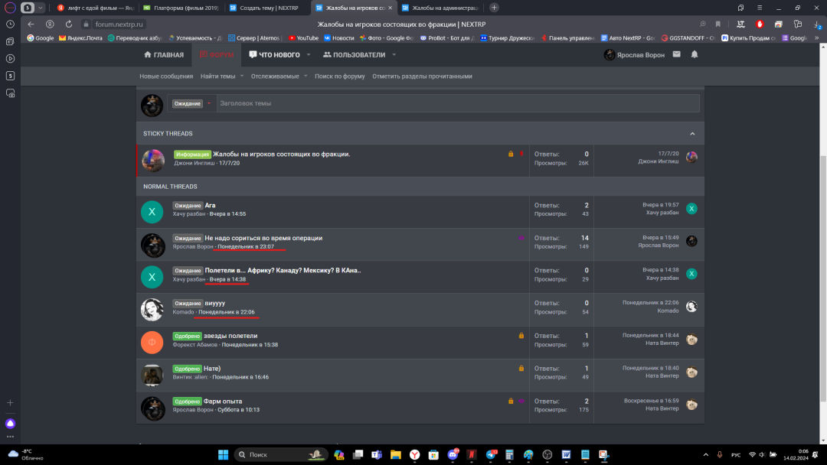Image resolution: width=827 pixels, height=465 pixels.
Task: Open the Ожидание prefix dropdown
Action: [192, 103]
